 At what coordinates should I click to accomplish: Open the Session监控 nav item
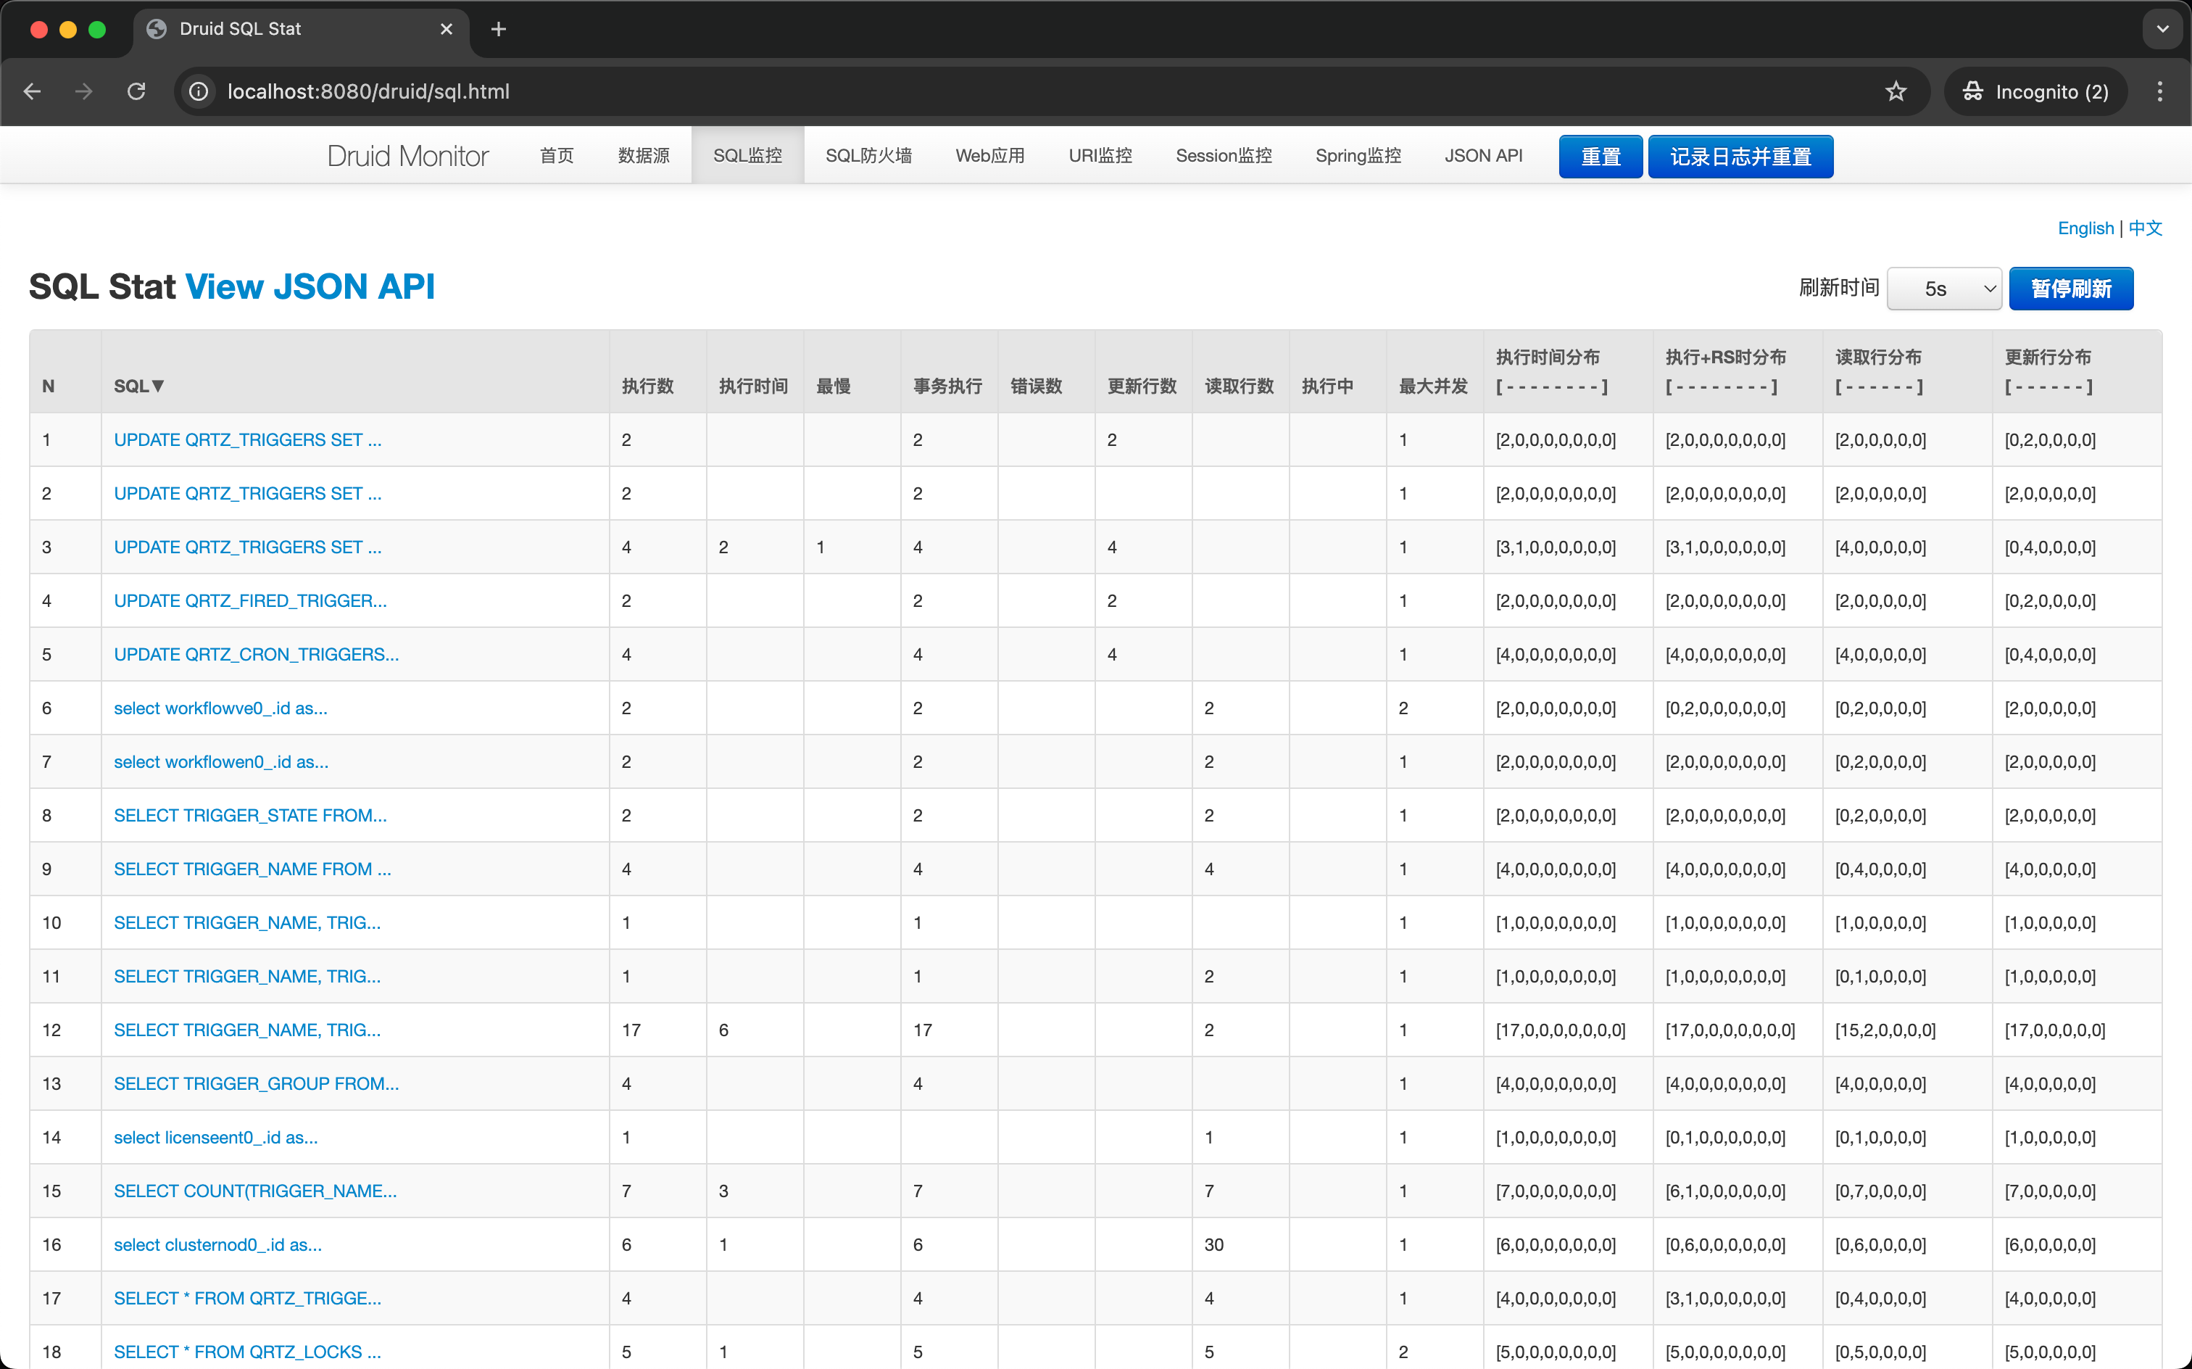click(1224, 156)
